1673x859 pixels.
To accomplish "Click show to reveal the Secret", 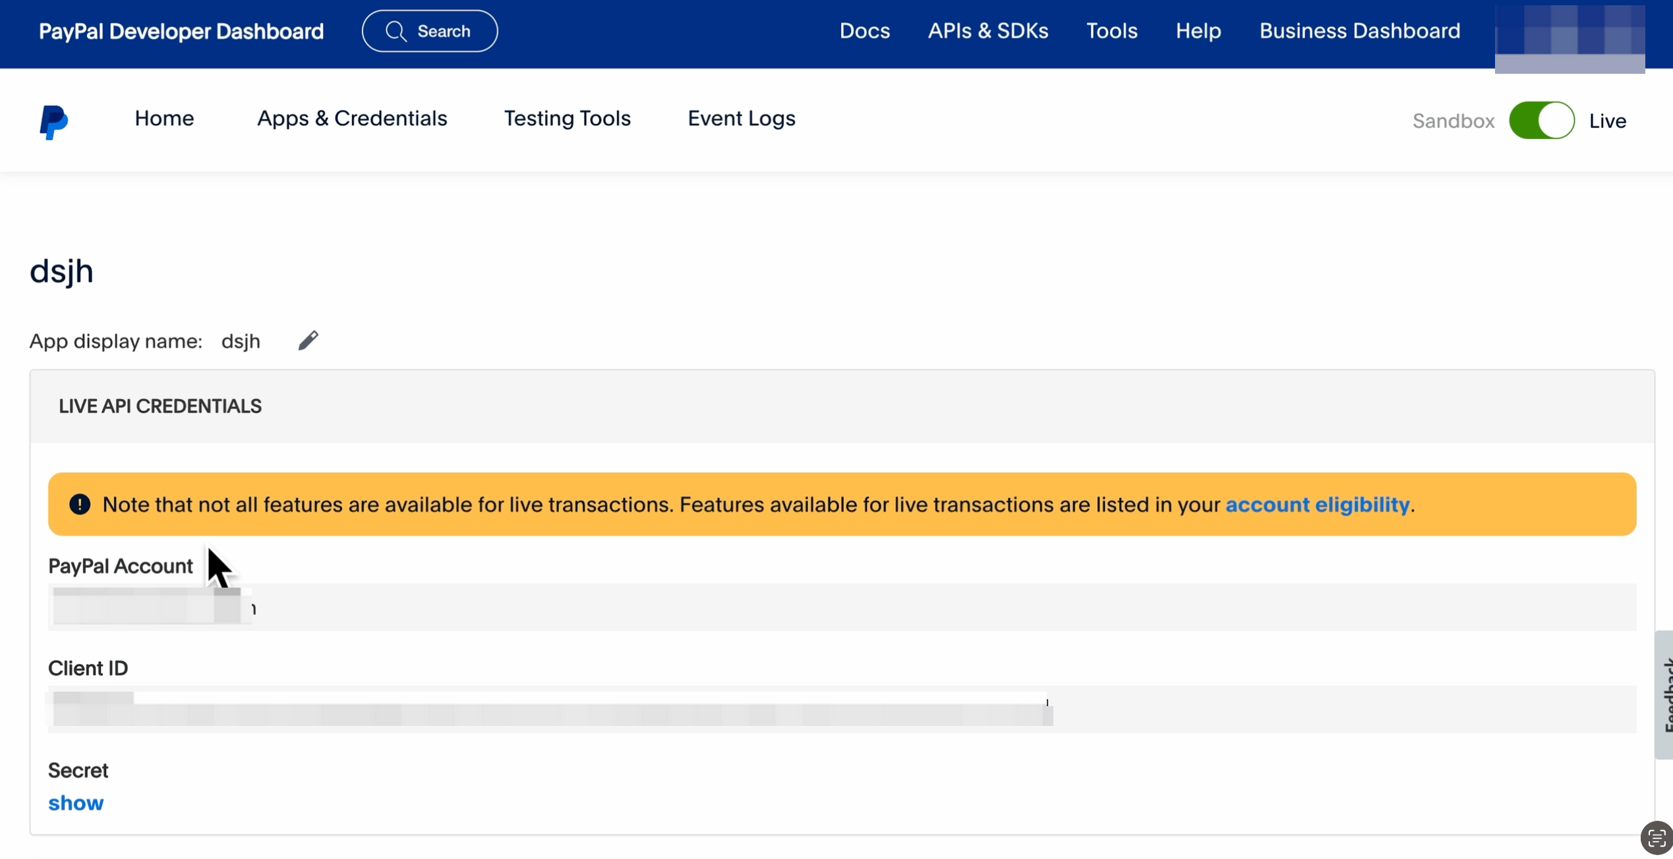I will (x=76, y=803).
